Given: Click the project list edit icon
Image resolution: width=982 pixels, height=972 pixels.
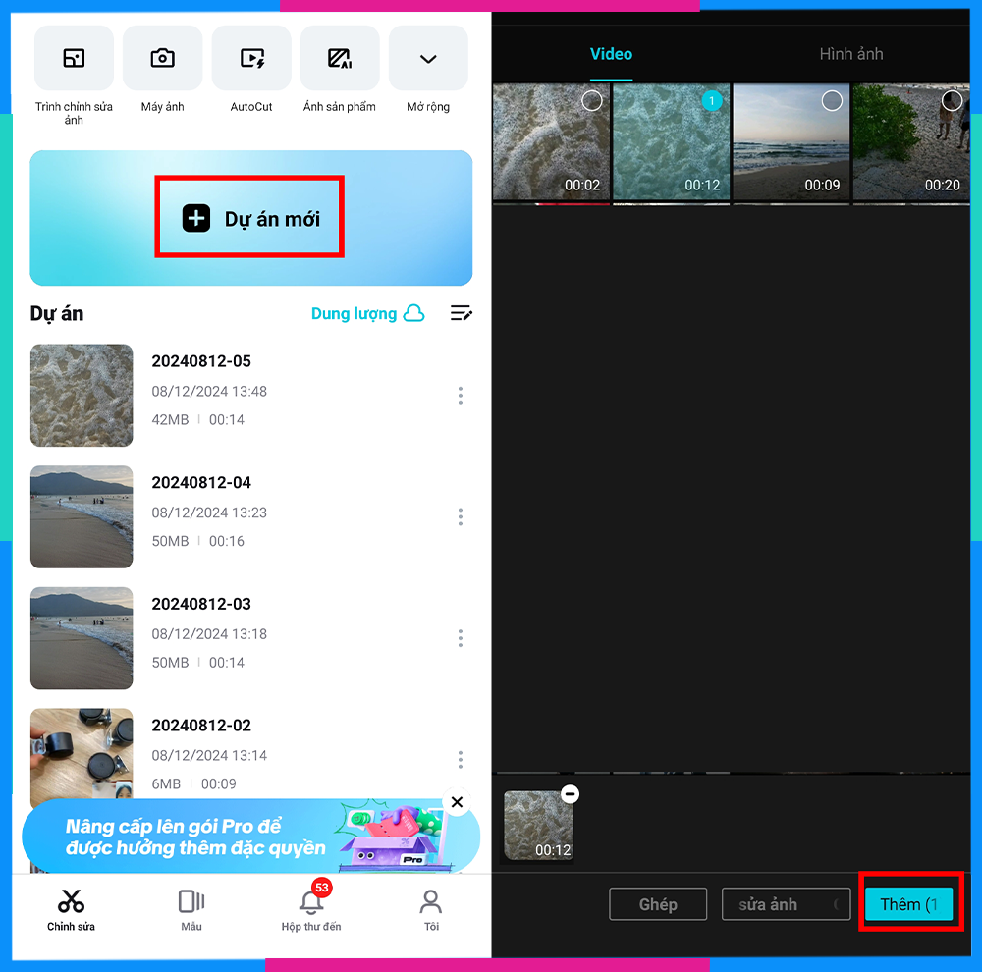Looking at the screenshot, I should [x=462, y=313].
